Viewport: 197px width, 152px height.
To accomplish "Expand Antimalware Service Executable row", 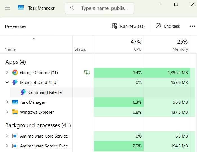I will (7, 146).
